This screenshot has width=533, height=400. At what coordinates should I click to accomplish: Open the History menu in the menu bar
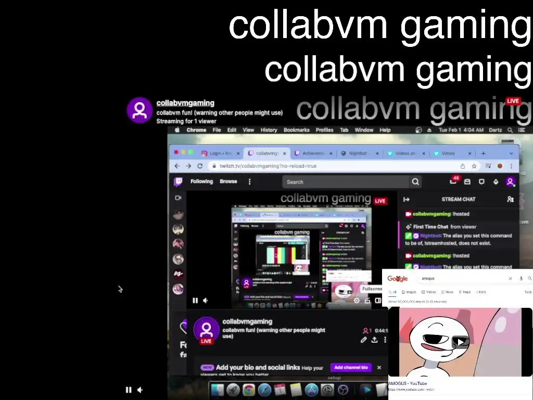(x=269, y=130)
